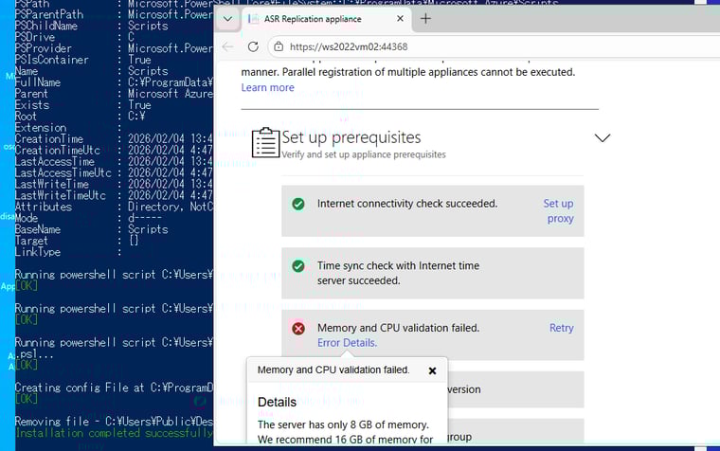
Task: Select the ASR Replication appliance tab
Action: (x=327, y=19)
